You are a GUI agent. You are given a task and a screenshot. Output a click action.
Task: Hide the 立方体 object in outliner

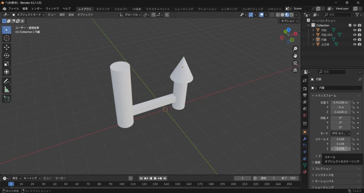(354, 45)
